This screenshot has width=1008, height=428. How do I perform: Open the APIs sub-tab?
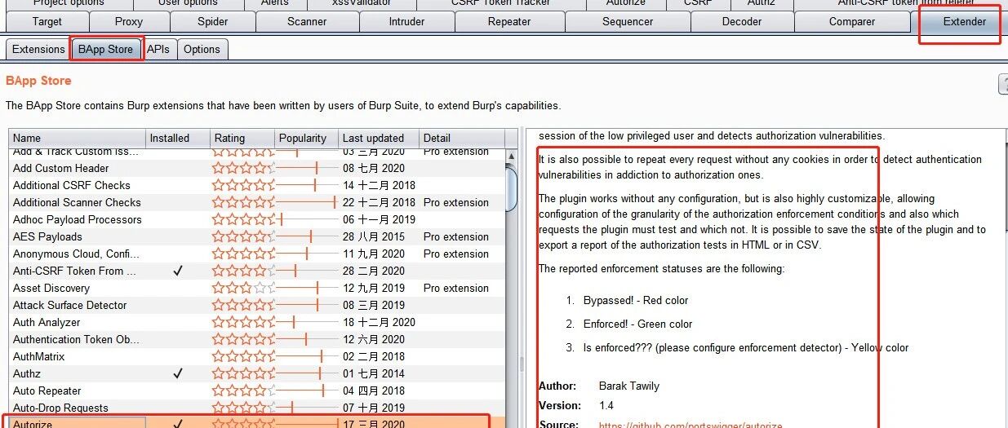tap(158, 49)
